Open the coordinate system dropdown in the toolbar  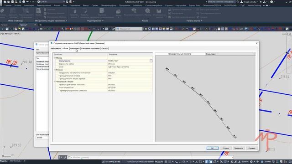(129, 29)
